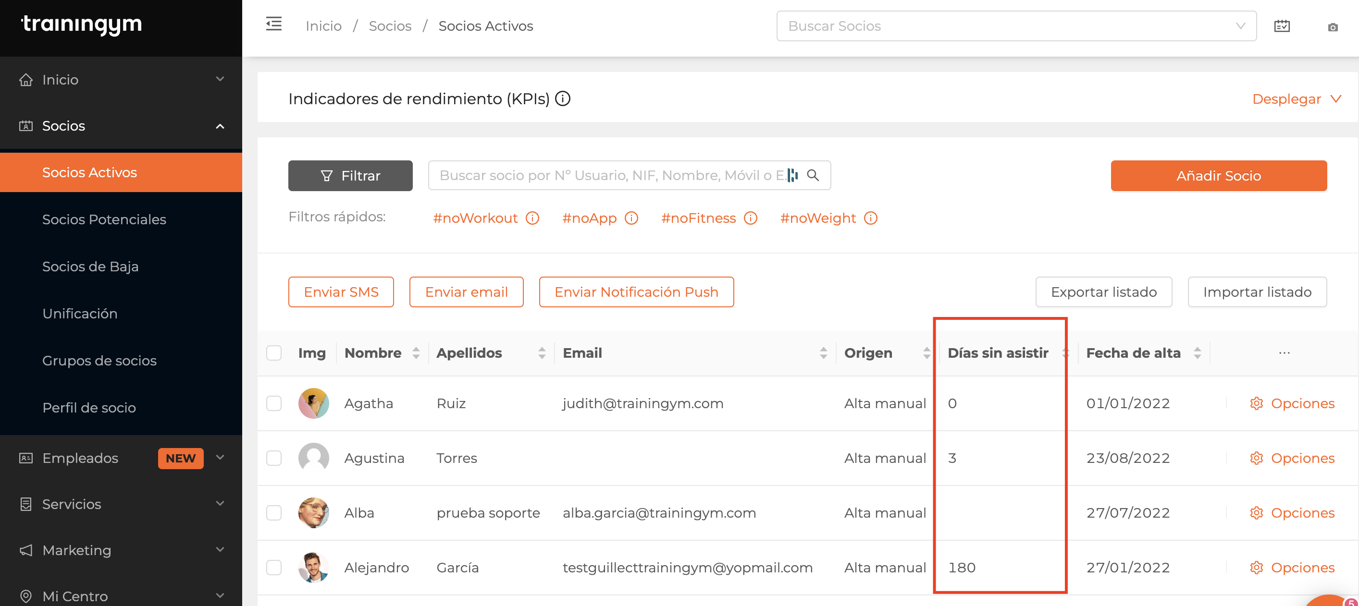Sort the table by Origen
Image resolution: width=1359 pixels, height=606 pixels.
click(x=927, y=353)
